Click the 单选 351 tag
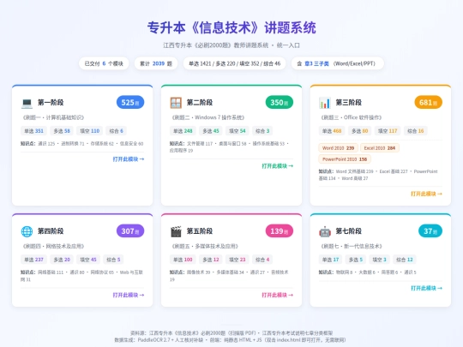This screenshot has width=463, height=347. [33, 131]
